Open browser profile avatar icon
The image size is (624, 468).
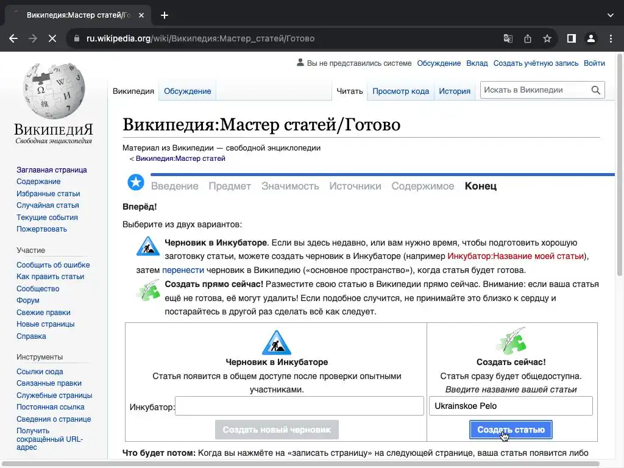coord(591,38)
